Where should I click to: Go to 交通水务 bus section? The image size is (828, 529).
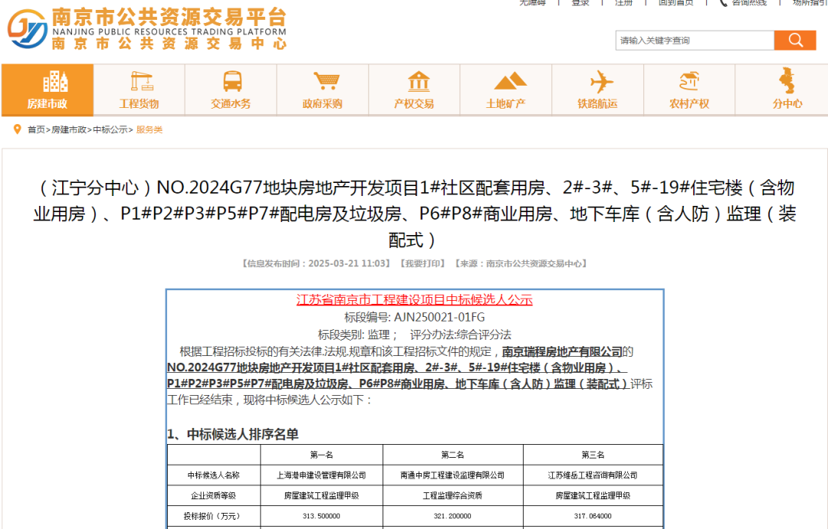pos(231,90)
